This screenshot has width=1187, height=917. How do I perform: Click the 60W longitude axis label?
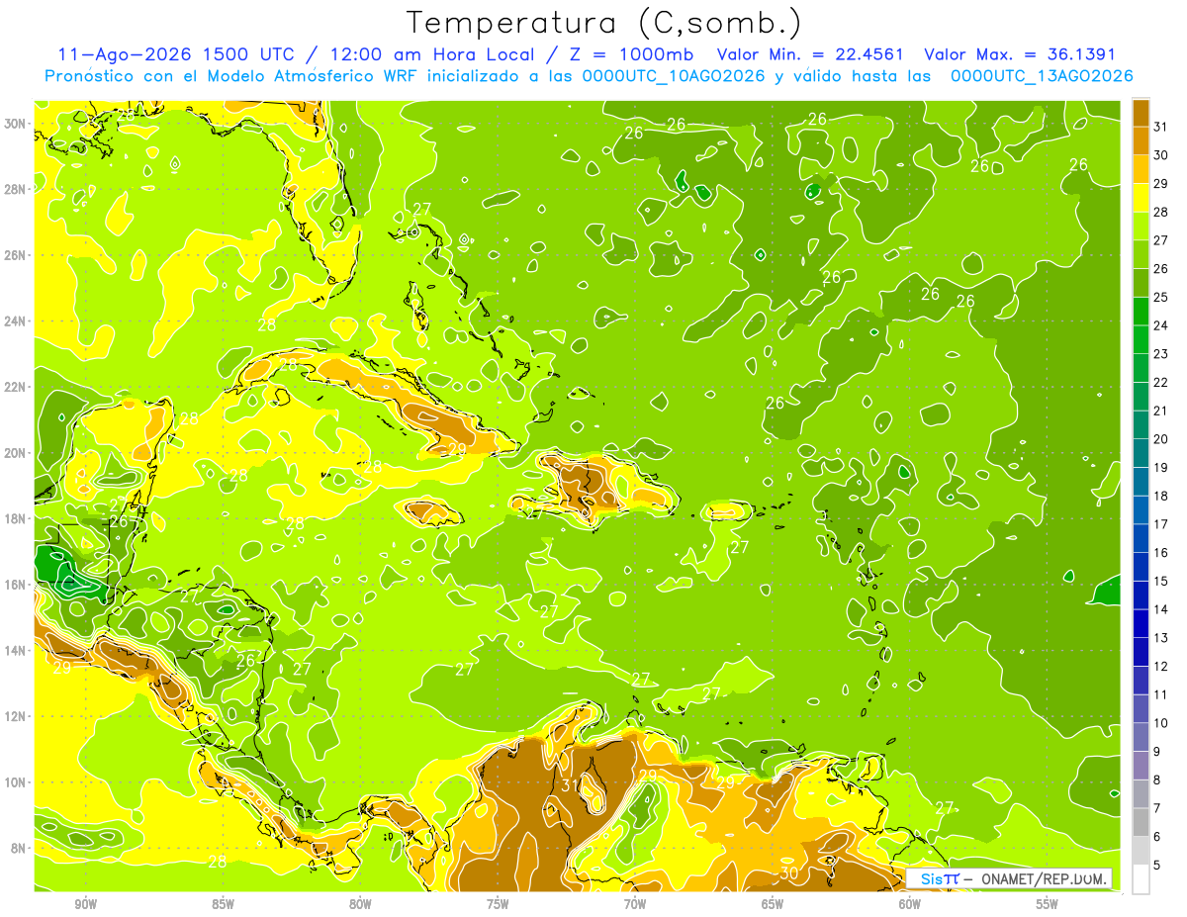point(910,903)
